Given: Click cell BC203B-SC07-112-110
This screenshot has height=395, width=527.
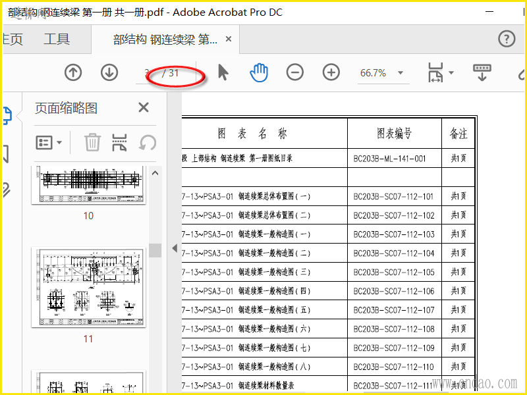Looking at the screenshot, I should point(394,367).
